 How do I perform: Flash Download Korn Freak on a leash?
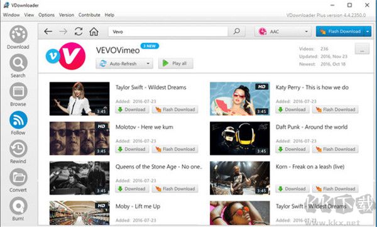(336, 189)
